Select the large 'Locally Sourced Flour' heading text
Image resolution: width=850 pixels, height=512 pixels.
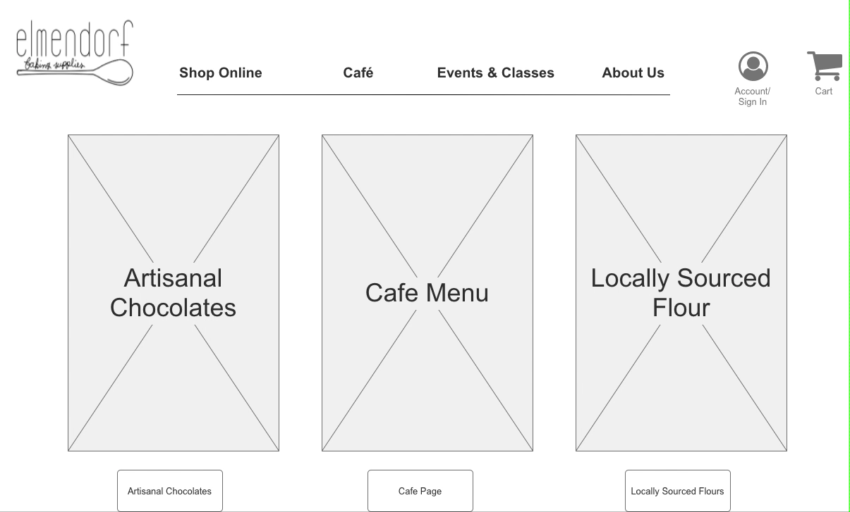[681, 293]
